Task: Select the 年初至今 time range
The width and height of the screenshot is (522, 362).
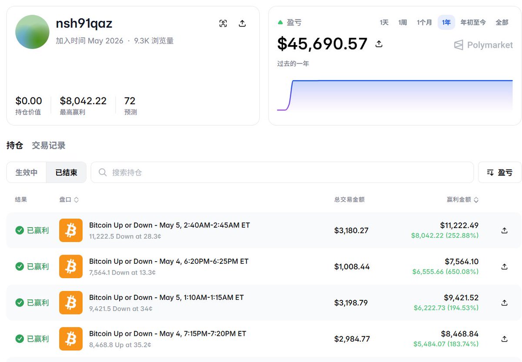Action: (473, 22)
